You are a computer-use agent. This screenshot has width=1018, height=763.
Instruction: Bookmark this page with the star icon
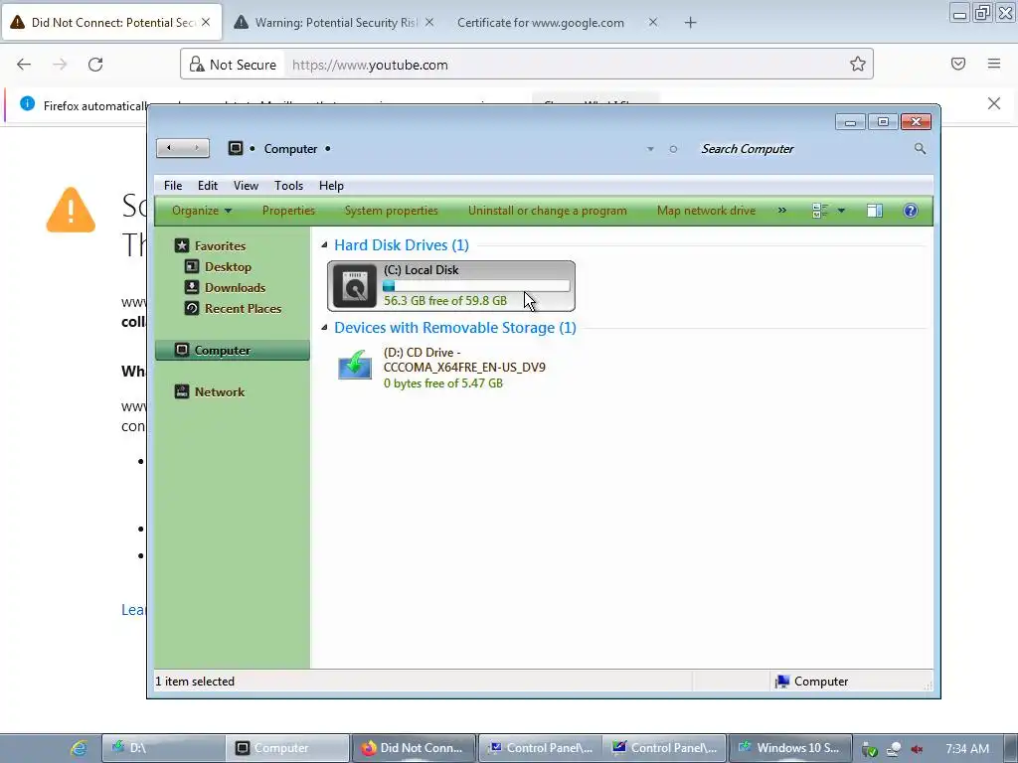pyautogui.click(x=858, y=64)
